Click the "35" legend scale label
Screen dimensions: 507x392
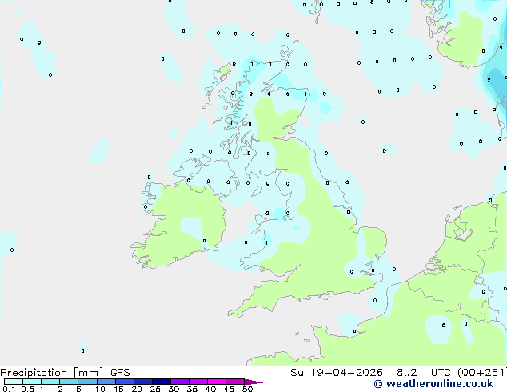pyautogui.click(x=192, y=389)
